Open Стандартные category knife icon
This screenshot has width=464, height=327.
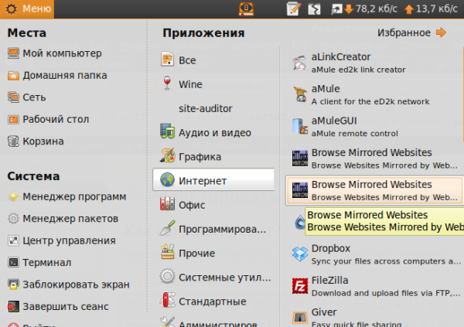pos(168,301)
